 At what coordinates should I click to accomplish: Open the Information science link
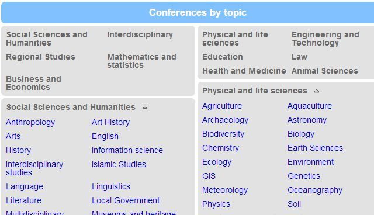coord(127,150)
